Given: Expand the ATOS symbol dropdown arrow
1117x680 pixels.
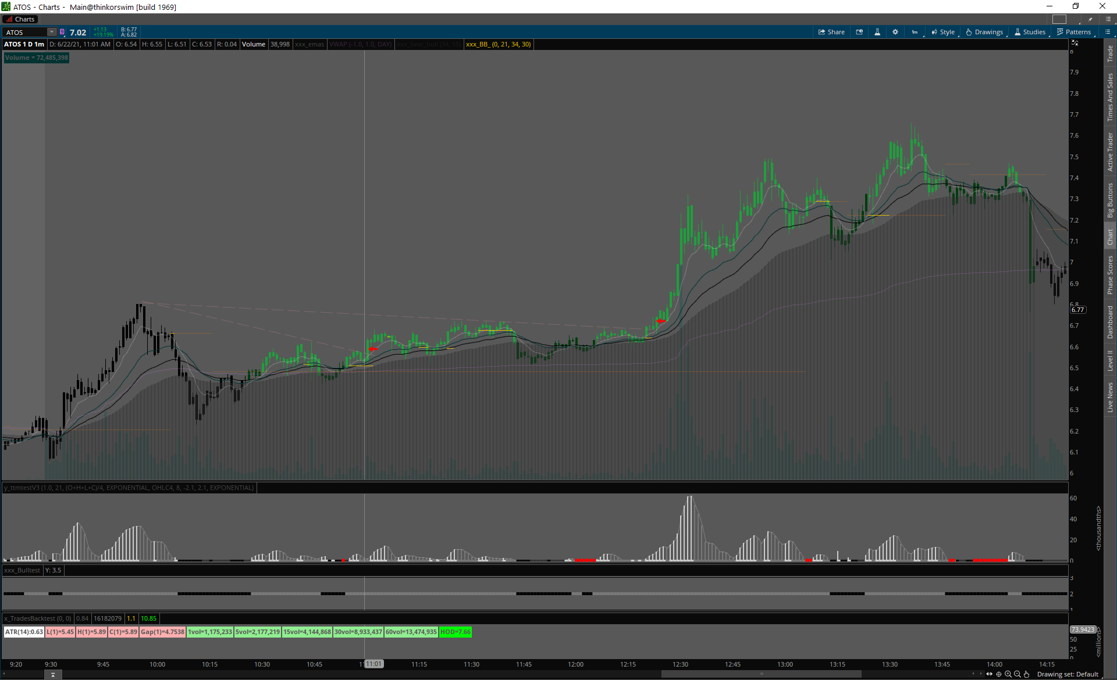Looking at the screenshot, I should (52, 32).
